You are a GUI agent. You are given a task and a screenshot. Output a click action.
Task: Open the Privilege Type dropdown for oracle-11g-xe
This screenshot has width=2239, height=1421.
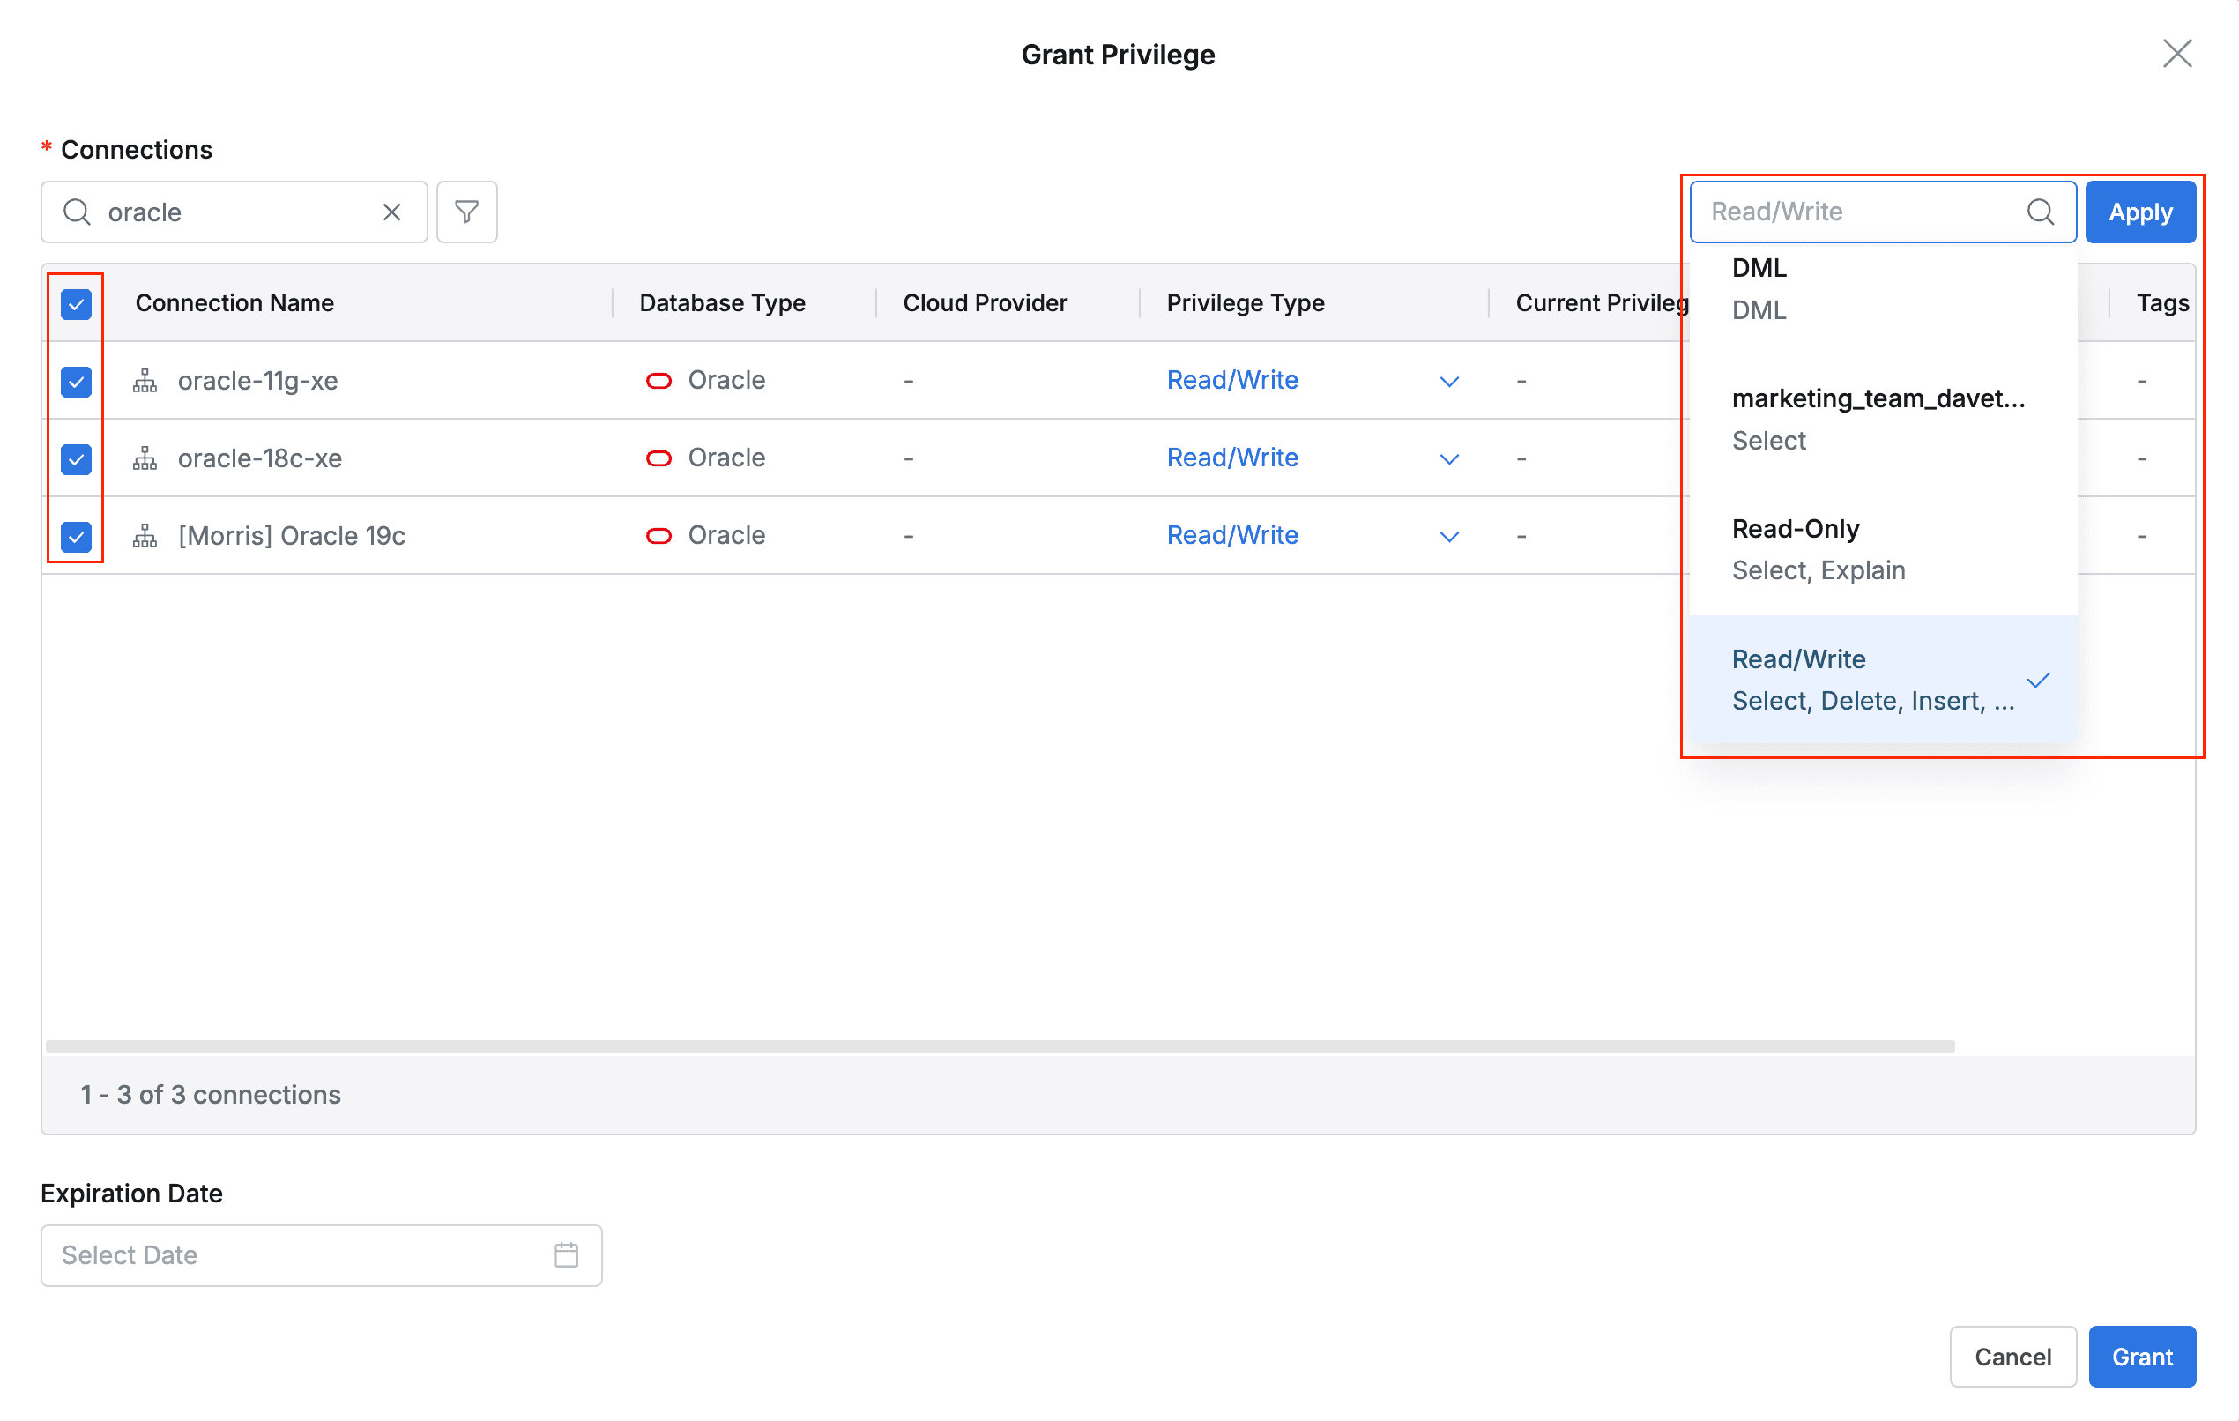tap(1448, 382)
